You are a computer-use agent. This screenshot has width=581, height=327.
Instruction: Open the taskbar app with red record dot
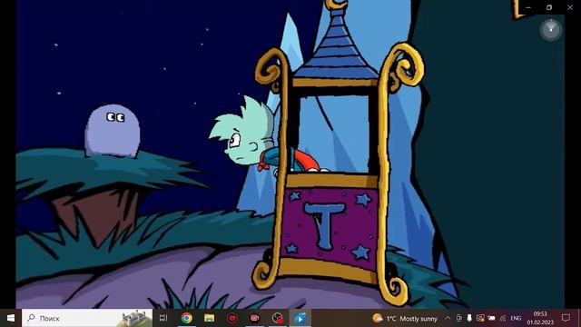click(277, 318)
